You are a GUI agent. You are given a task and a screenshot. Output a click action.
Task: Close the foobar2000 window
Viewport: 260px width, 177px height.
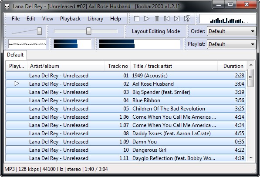(246, 4)
